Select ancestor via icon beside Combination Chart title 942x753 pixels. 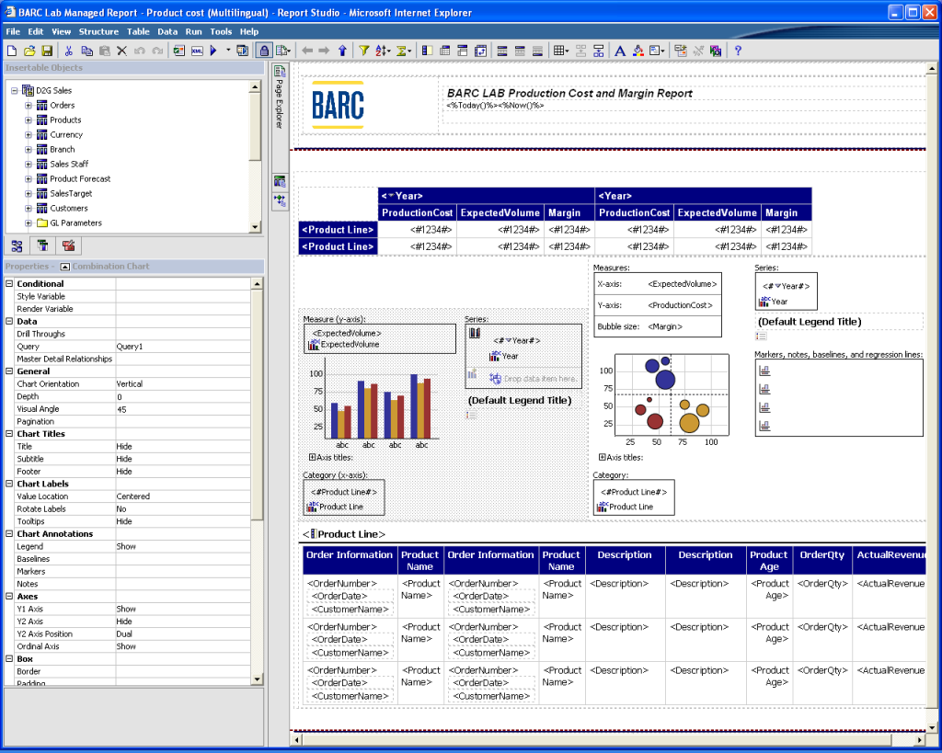pos(65,267)
